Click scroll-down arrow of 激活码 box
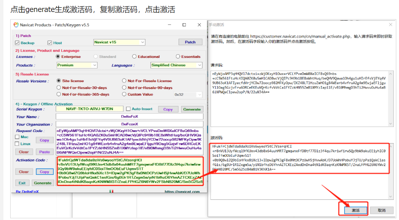 (x=390, y=197)
